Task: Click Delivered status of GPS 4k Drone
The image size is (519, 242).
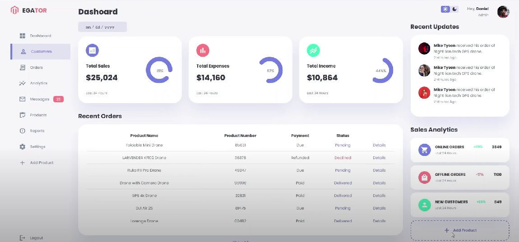Action: tap(343, 196)
